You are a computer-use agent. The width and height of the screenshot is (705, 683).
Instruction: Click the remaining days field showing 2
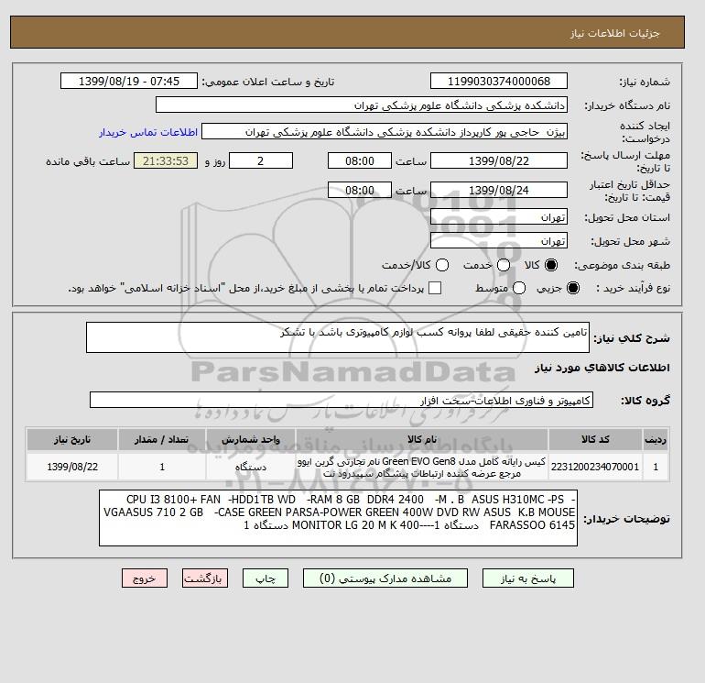(261, 160)
